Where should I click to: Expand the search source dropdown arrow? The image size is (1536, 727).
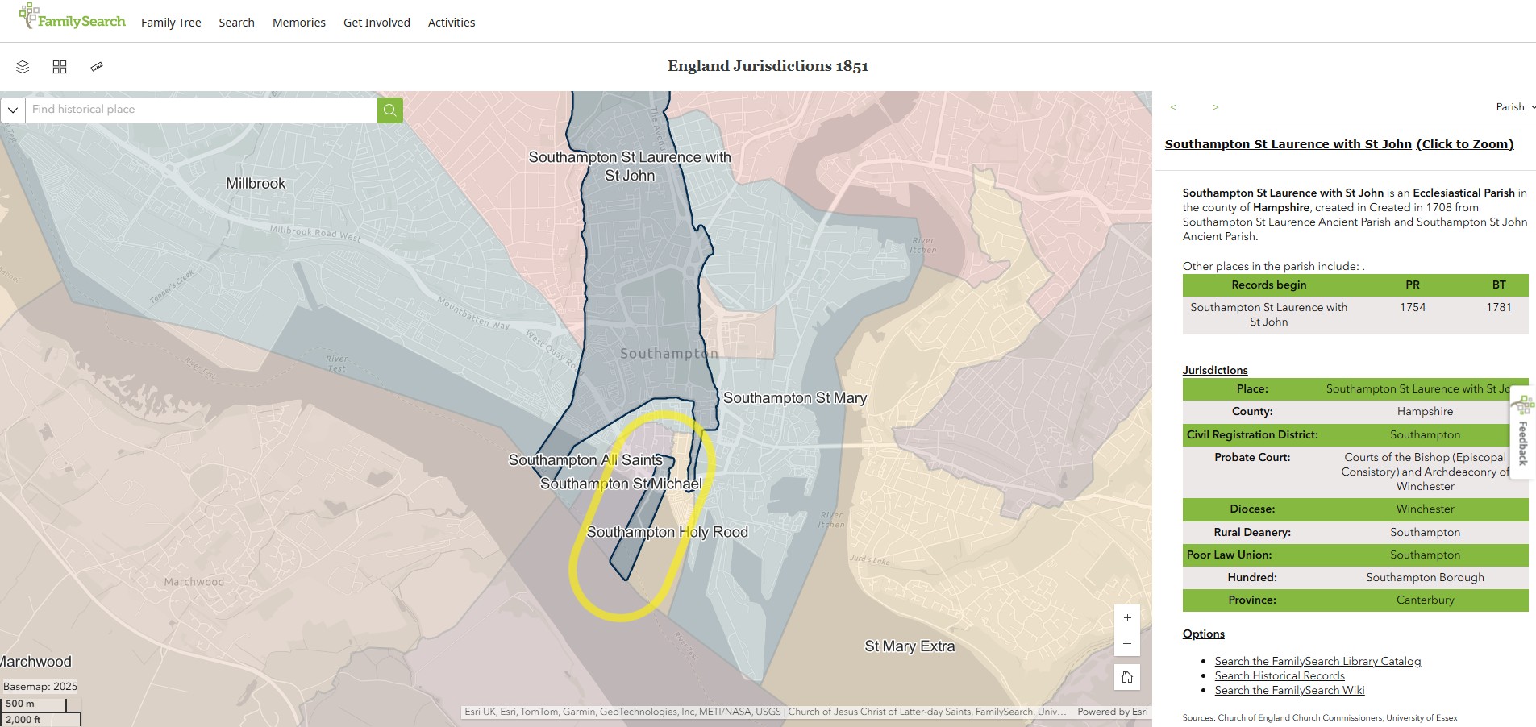[13, 110]
